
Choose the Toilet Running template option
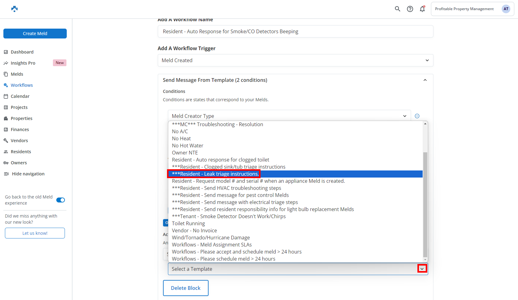tap(188, 223)
